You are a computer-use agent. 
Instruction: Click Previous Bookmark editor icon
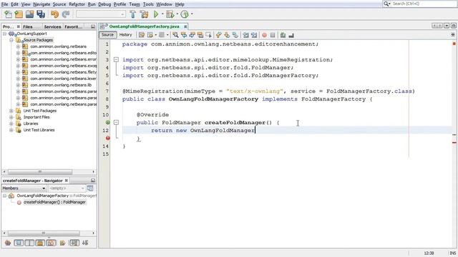point(218,35)
